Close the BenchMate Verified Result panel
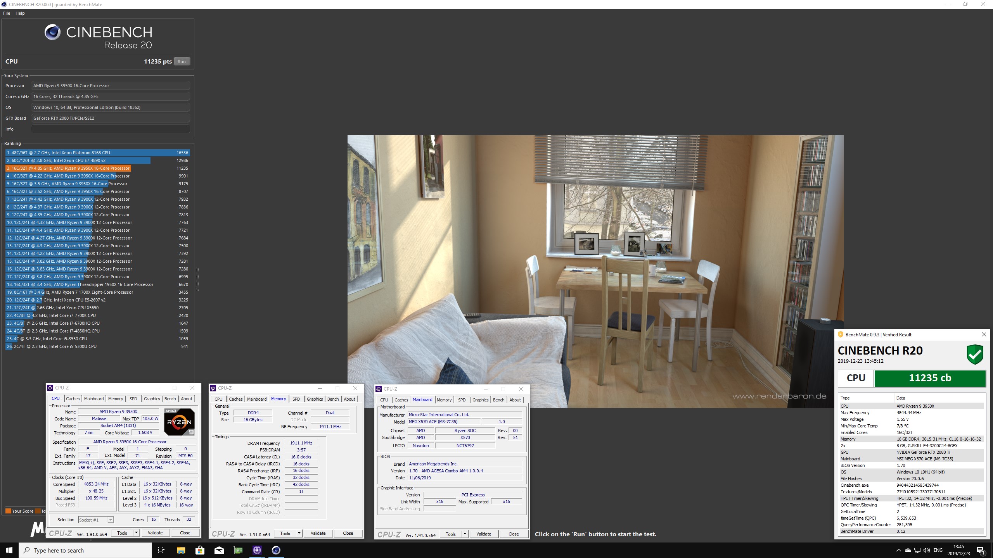The height and width of the screenshot is (558, 993). [984, 334]
